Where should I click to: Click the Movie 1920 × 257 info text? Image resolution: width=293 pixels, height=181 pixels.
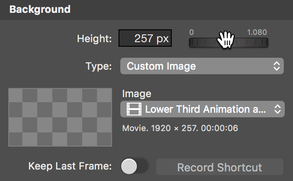coord(180,128)
